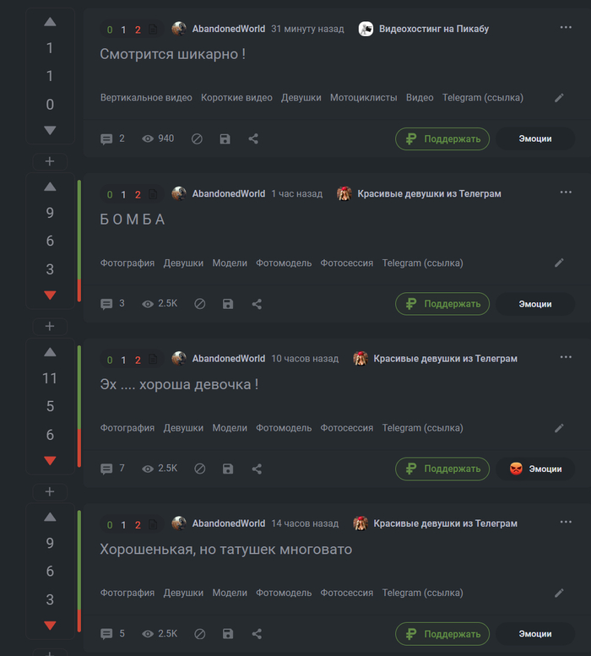Image resolution: width=591 pixels, height=656 pixels.
Task: Toggle upvote on 'Эх .... хороша девочка !' post
Action: 50,352
